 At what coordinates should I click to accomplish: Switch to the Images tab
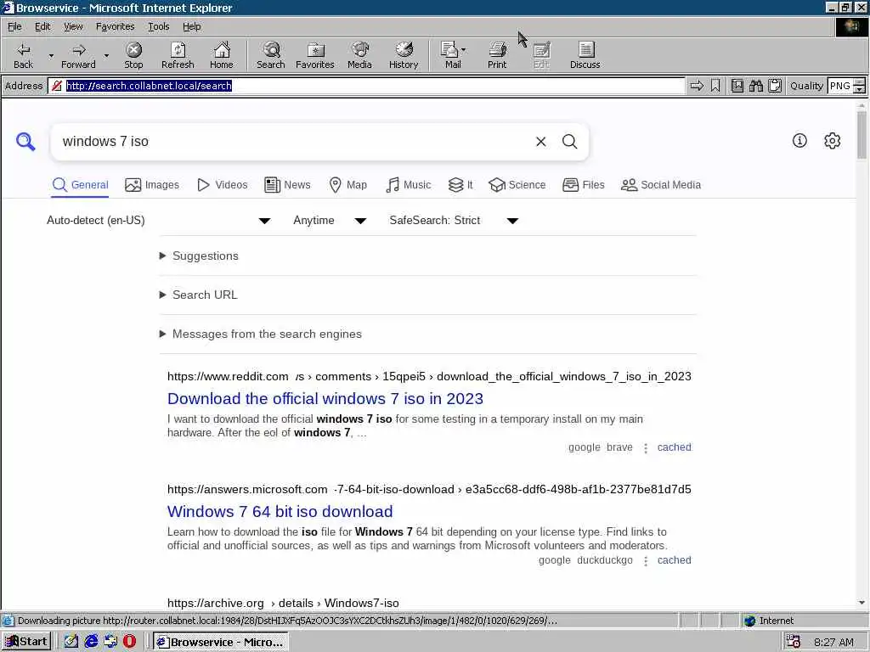point(152,184)
